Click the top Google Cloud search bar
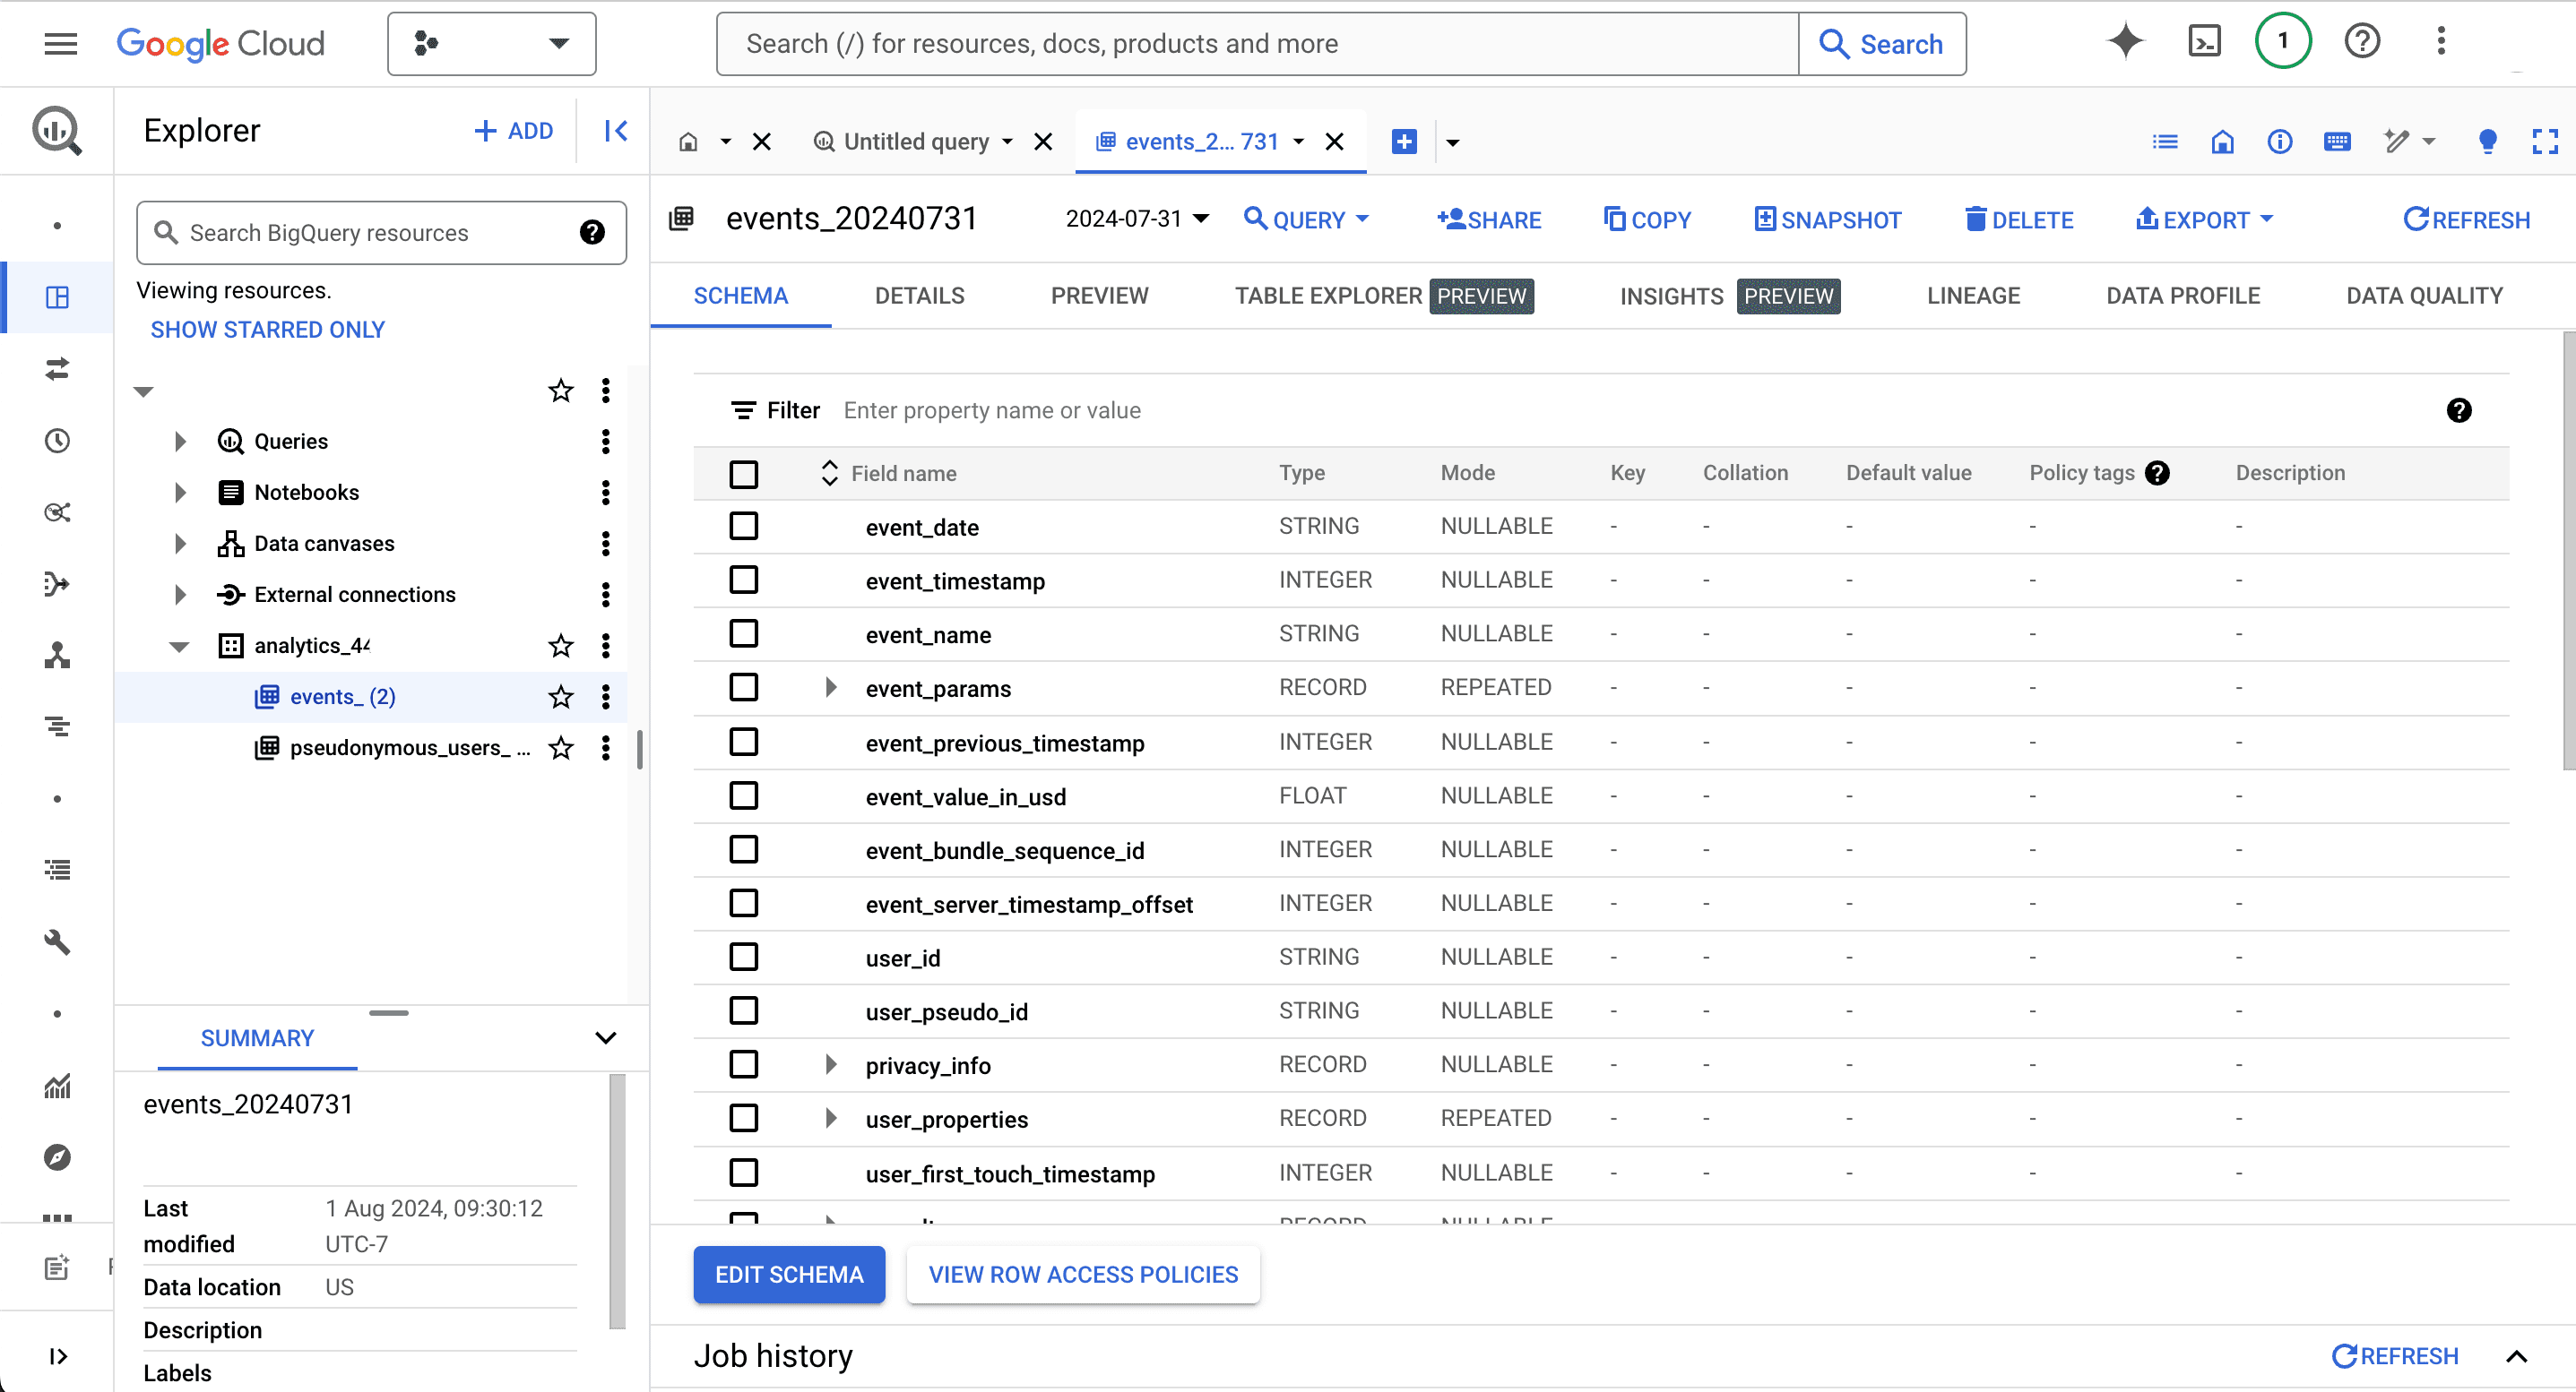 1258,43
